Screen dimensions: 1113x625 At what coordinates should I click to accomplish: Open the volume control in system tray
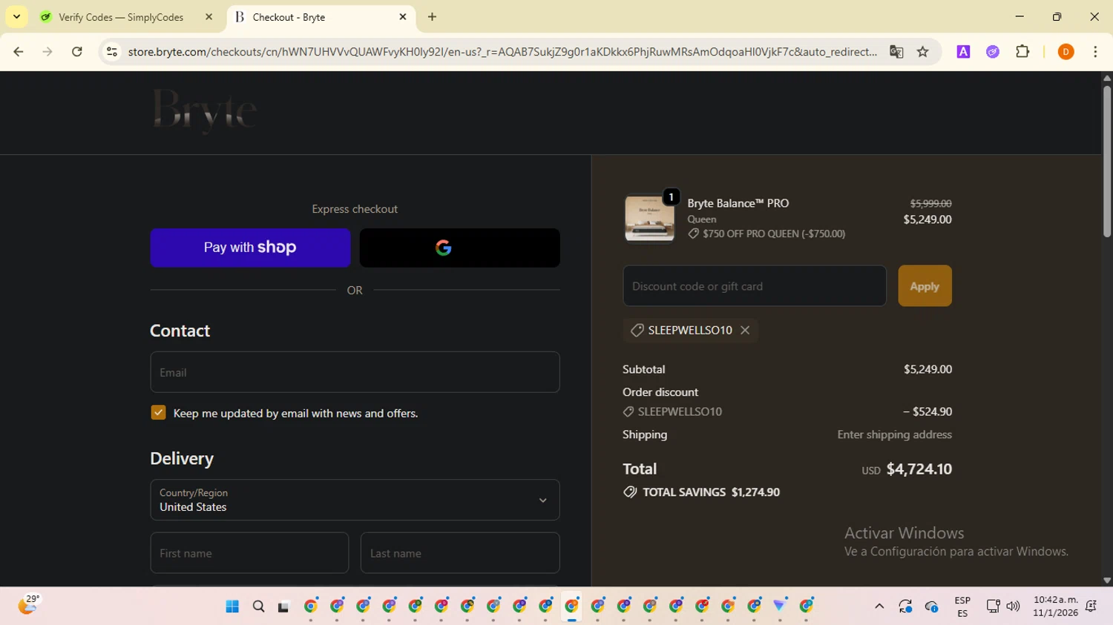(x=1013, y=606)
